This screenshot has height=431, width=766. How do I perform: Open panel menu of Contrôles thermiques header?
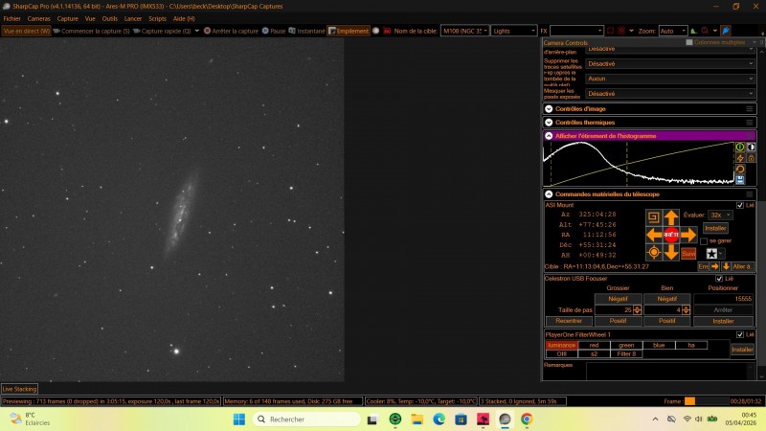click(750, 123)
